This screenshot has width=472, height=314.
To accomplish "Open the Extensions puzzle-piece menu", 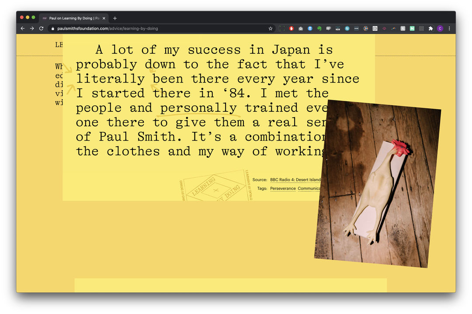I will pos(431,28).
